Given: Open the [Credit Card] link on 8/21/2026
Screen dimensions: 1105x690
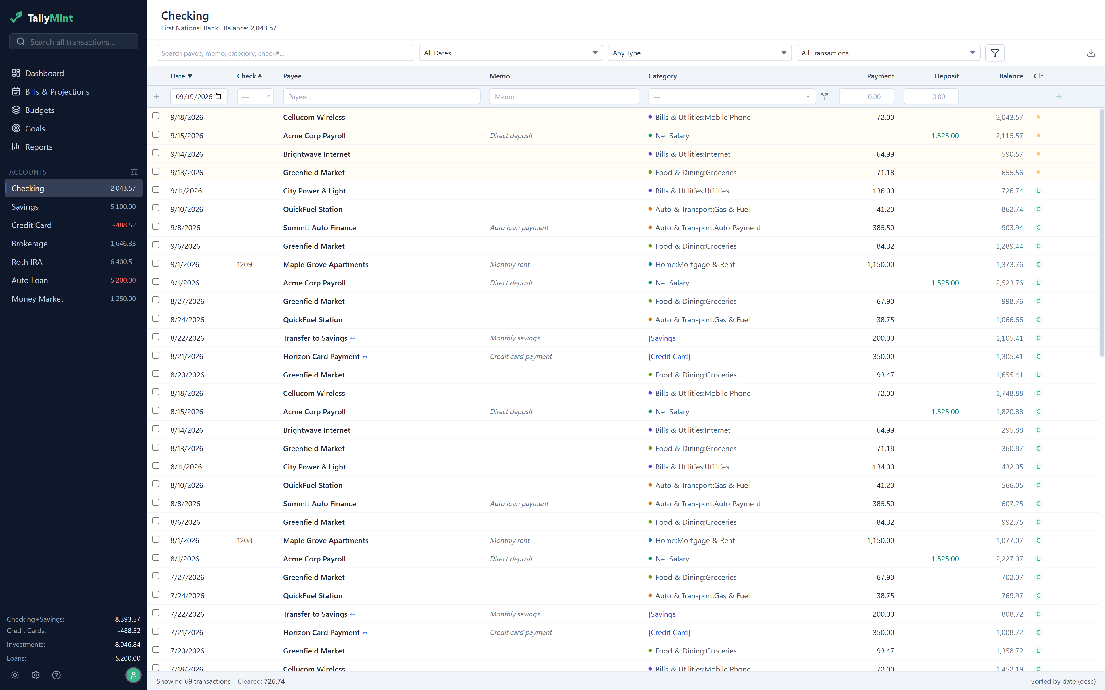Looking at the screenshot, I should [x=669, y=356].
